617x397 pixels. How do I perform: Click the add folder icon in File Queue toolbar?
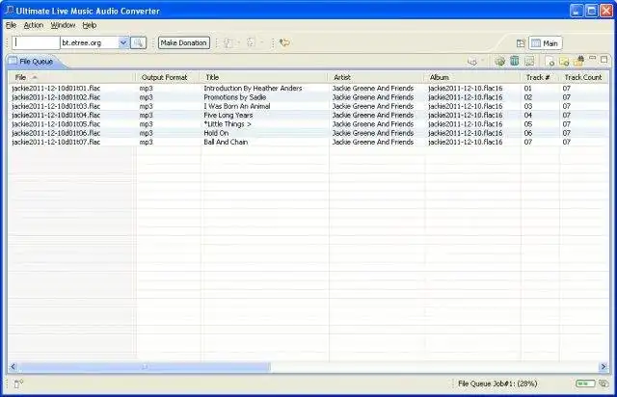click(564, 62)
